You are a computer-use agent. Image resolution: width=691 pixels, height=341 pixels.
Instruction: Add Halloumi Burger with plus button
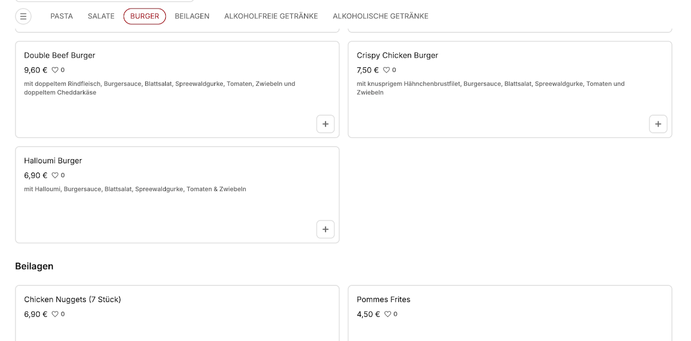coord(325,229)
